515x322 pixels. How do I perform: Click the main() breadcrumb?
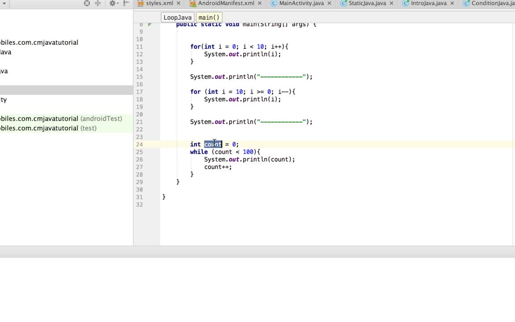(x=209, y=17)
